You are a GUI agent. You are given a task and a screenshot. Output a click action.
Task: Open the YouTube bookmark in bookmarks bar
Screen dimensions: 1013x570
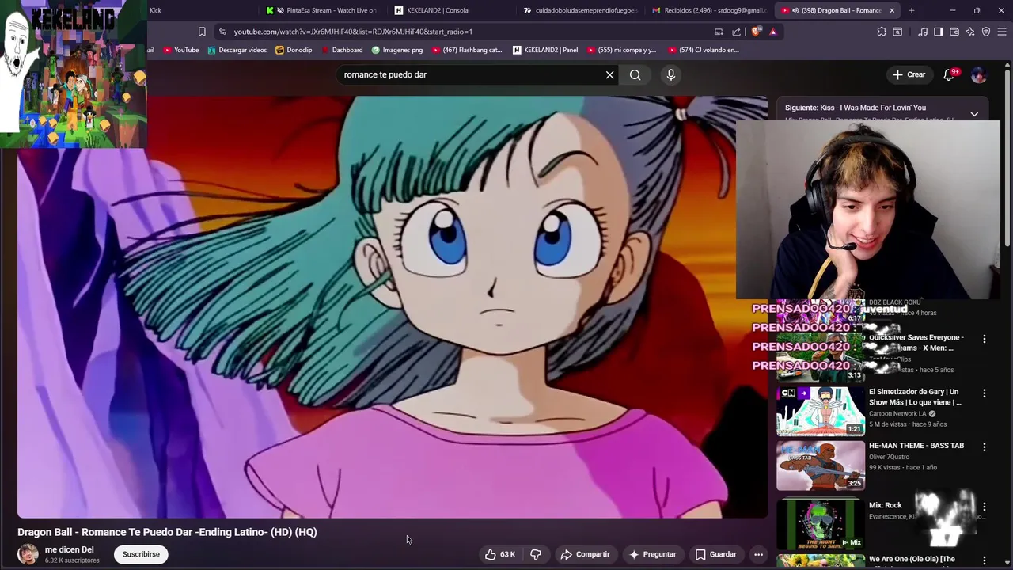[180, 50]
